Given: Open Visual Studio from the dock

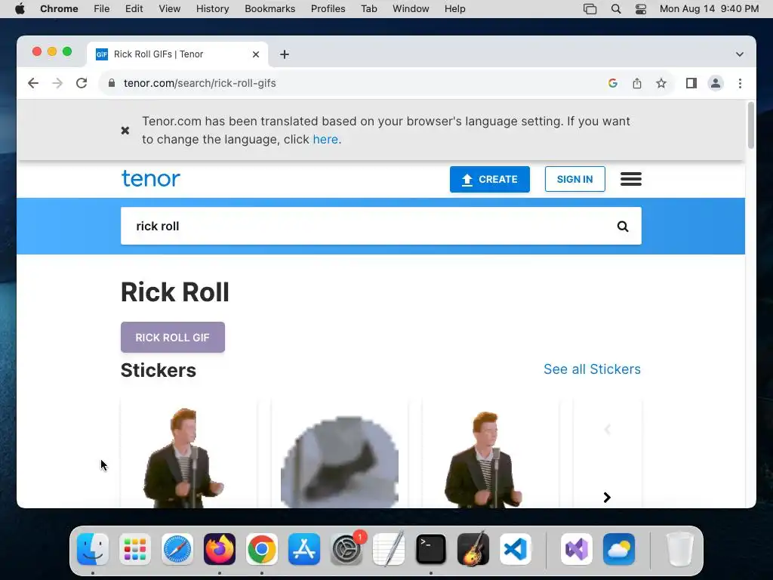Looking at the screenshot, I should tap(577, 549).
